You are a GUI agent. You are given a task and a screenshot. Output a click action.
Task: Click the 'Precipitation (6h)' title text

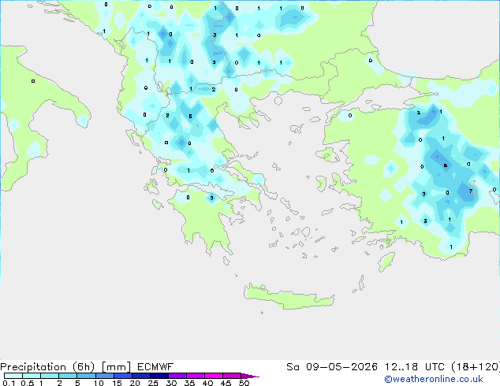coord(47,367)
